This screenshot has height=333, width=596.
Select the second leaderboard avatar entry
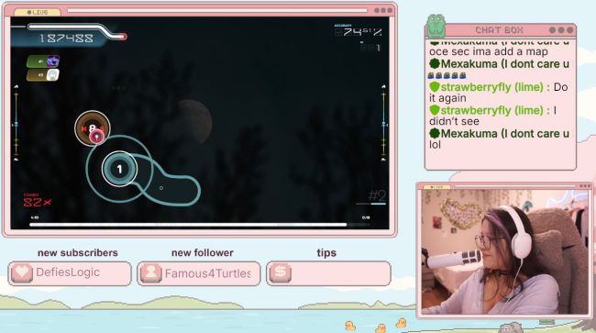pyautogui.click(x=43, y=75)
